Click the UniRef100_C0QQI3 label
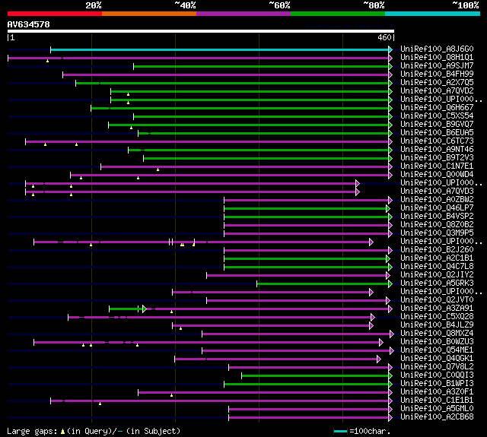487x437 pixels. [x=437, y=375]
